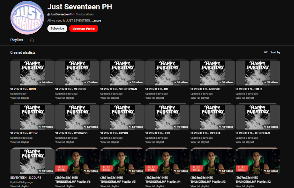
Task: View full playlist for SEVENTEEN - HOSHI
Action: coord(110,142)
